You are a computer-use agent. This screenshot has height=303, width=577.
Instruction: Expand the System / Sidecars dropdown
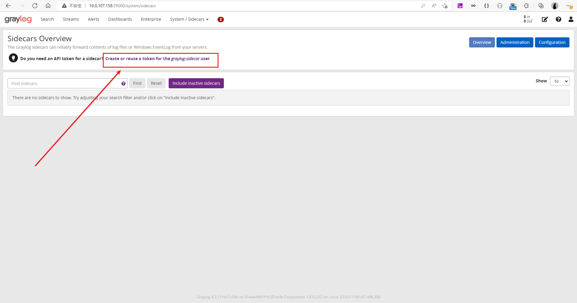[x=189, y=19]
